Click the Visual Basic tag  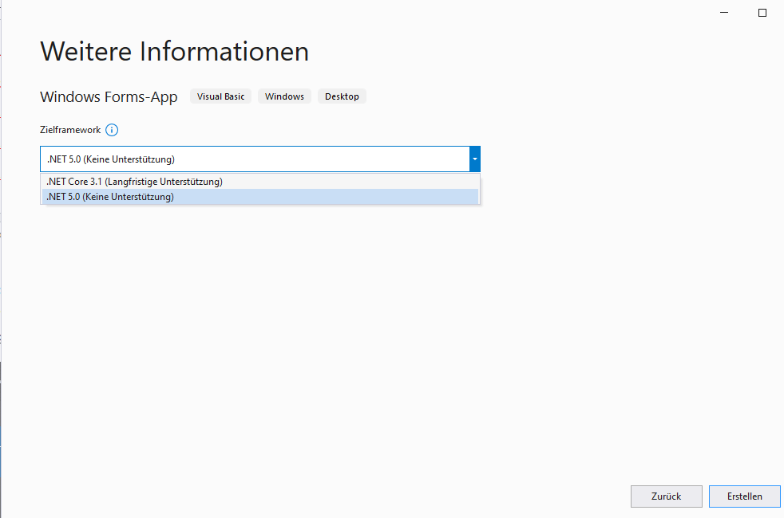point(220,96)
